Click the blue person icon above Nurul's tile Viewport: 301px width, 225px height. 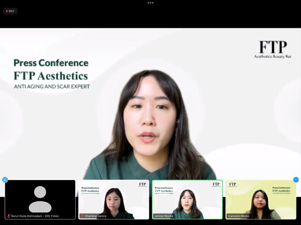[x=5, y=180]
